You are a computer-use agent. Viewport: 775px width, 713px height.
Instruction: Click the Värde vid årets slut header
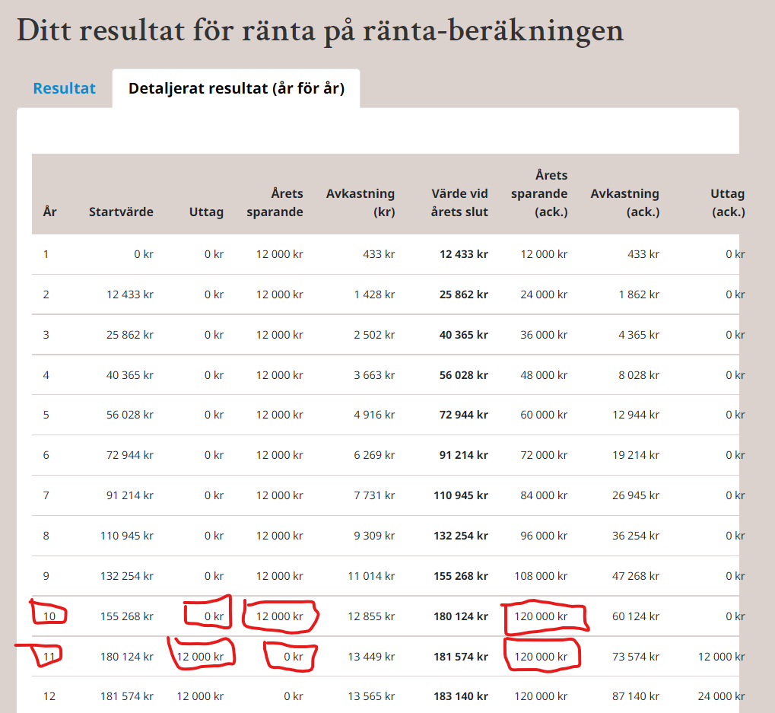pyautogui.click(x=459, y=202)
